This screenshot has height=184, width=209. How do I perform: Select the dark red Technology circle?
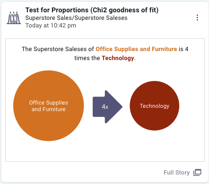155,105
